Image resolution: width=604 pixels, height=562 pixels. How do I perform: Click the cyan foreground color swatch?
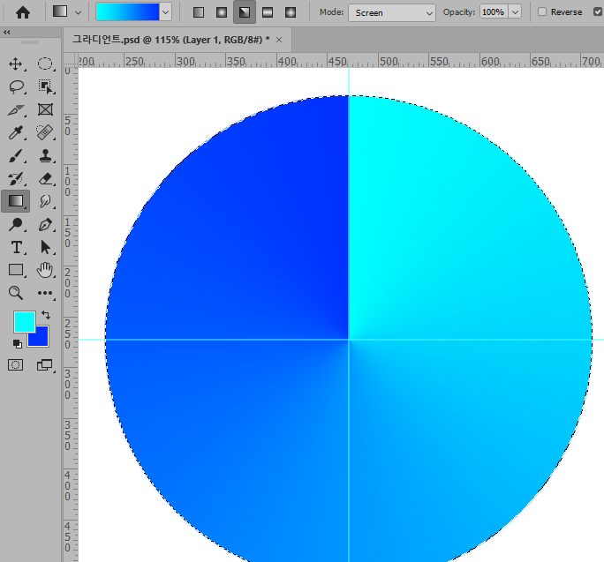[x=24, y=321]
